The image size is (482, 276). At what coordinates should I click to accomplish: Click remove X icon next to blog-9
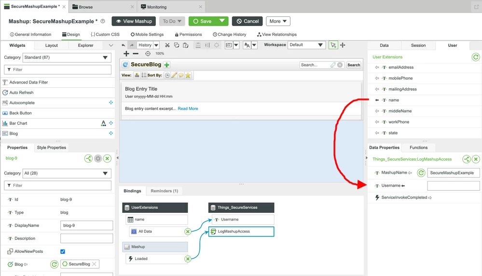pyautogui.click(x=107, y=159)
